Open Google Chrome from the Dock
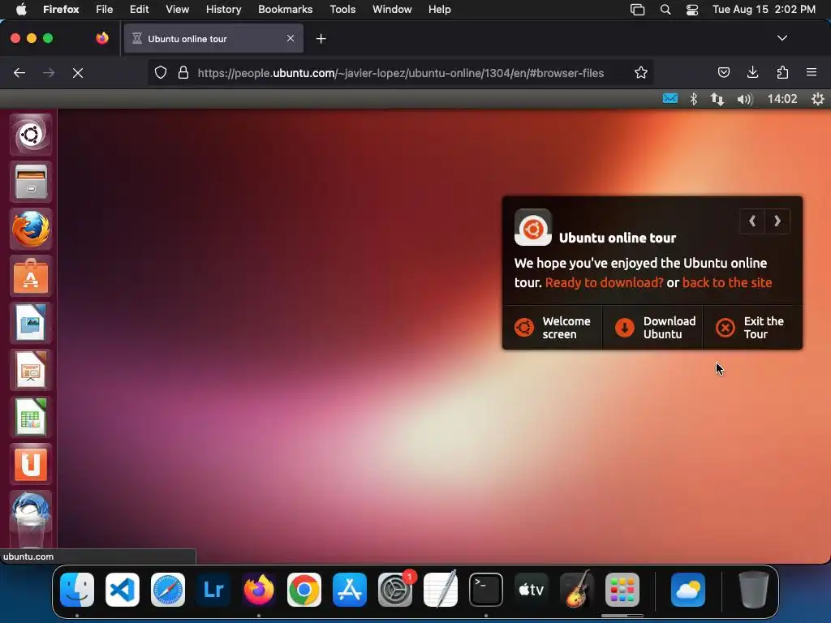Image resolution: width=831 pixels, height=623 pixels. (x=304, y=589)
